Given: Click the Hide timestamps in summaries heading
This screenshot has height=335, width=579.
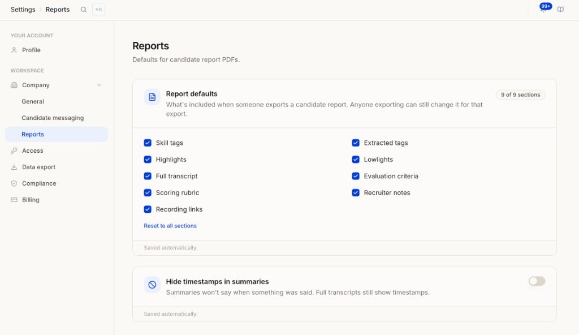Looking at the screenshot, I should point(218,282).
